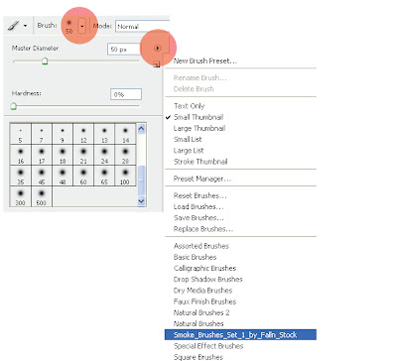Open the Brush preset picker dropdown
The image size is (397, 361).
tap(82, 26)
